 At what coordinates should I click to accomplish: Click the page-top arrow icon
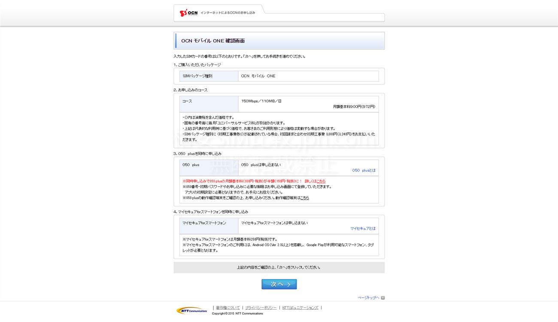click(383, 298)
